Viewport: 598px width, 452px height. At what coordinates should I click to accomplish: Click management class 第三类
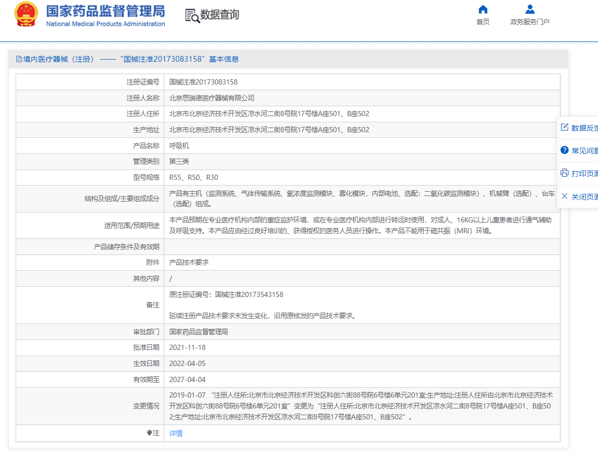pos(179,161)
